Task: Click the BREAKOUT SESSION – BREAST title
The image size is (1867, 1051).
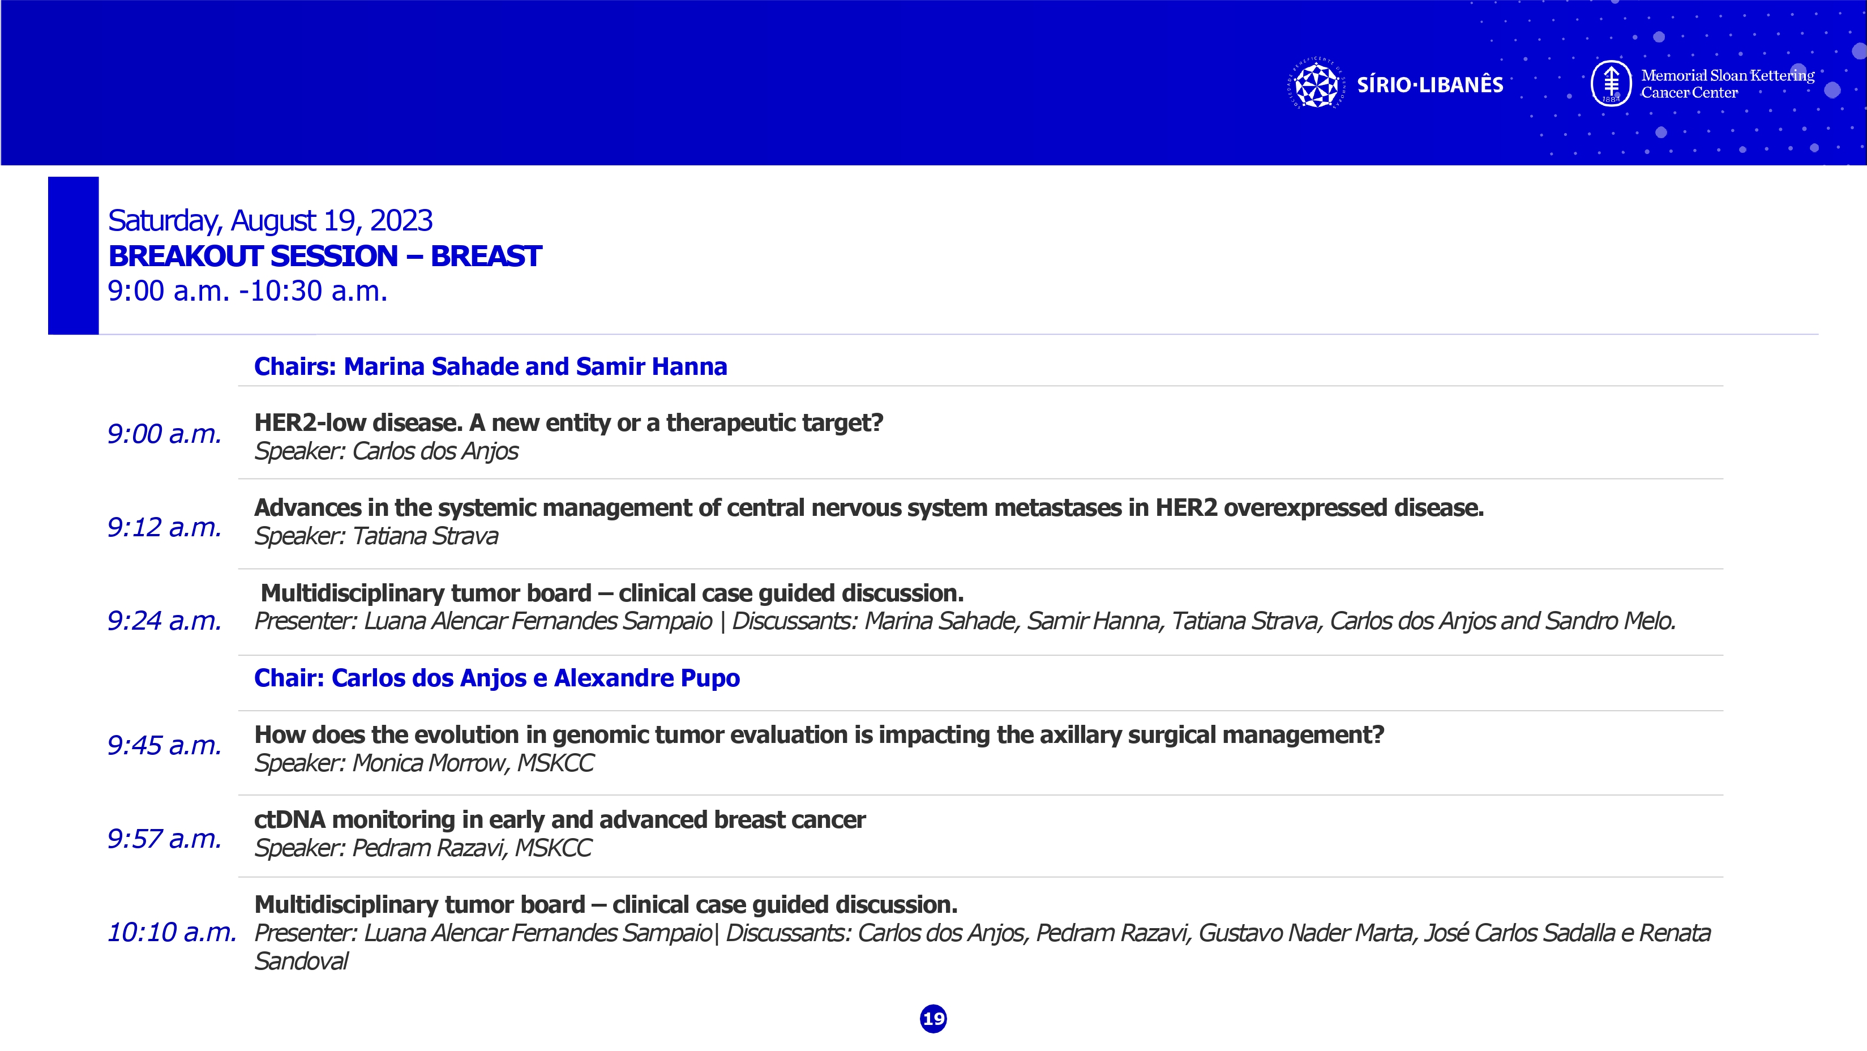Action: click(x=325, y=256)
